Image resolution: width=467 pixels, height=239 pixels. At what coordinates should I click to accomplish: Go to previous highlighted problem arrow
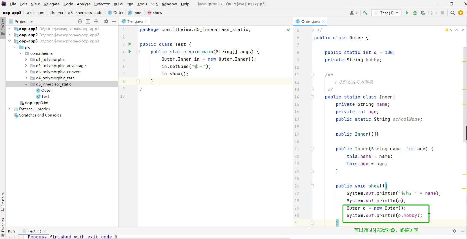(x=456, y=30)
